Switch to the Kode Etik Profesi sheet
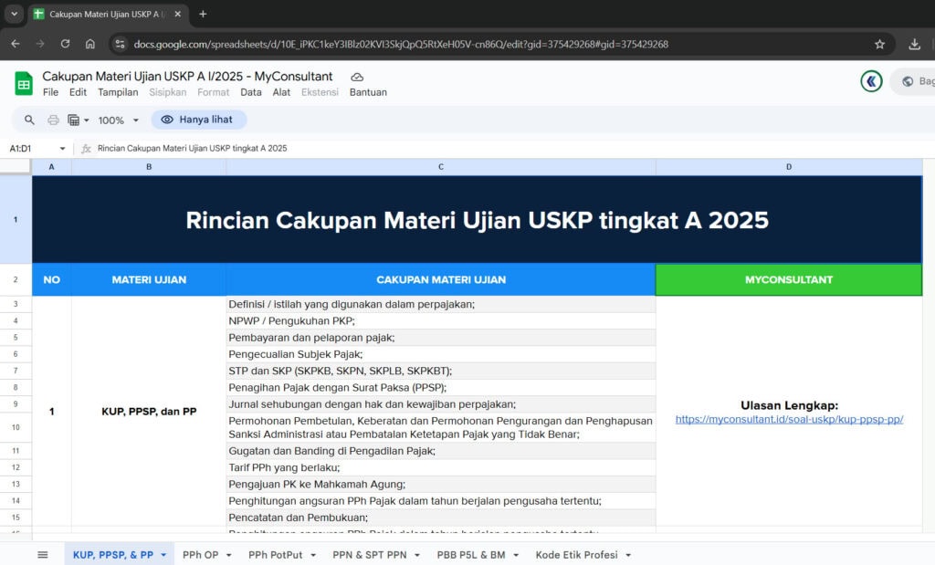The width and height of the screenshot is (935, 565). 576,554
